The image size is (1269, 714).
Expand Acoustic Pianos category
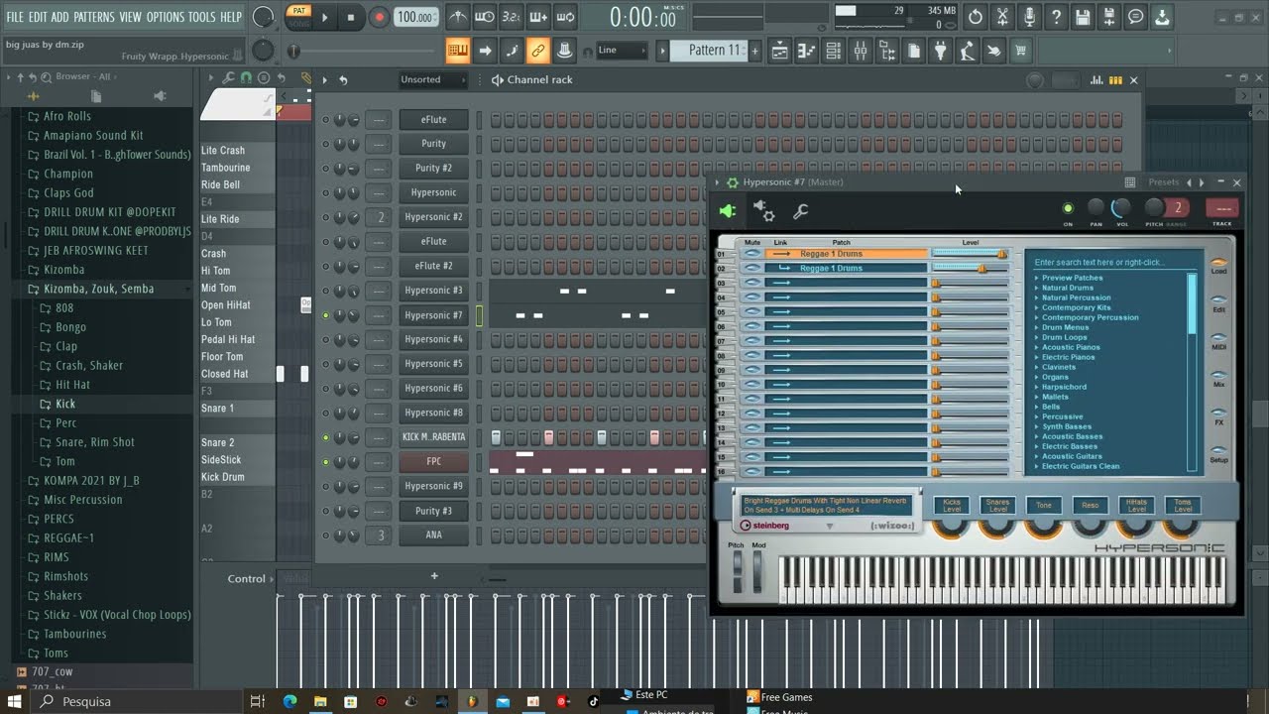(x=1037, y=347)
